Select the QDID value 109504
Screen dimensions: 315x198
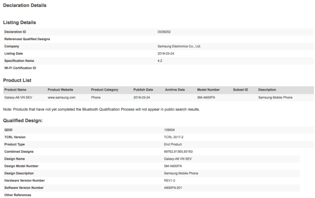tap(169, 130)
